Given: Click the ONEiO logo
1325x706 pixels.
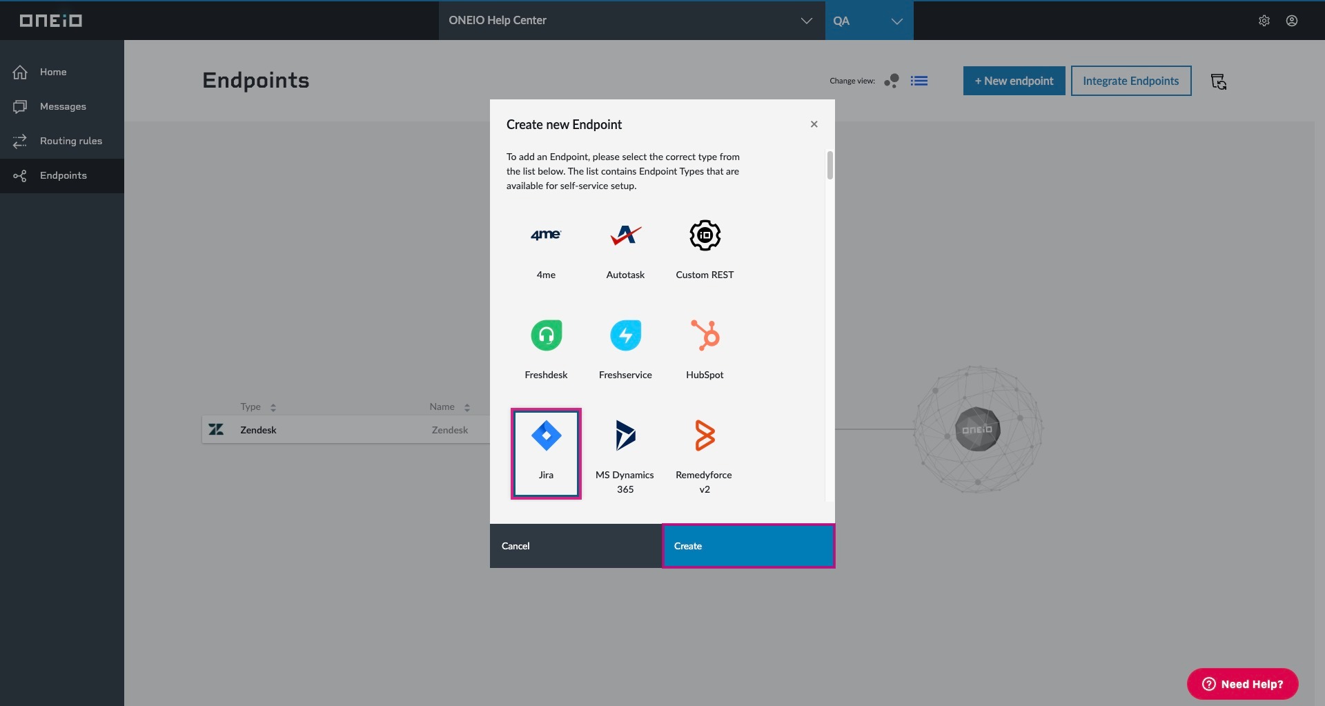Looking at the screenshot, I should (51, 21).
